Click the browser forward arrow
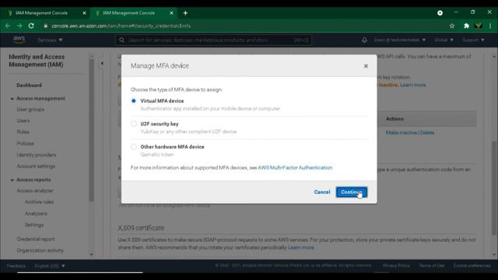Screen dimensions: 498x280 [19, 26]
